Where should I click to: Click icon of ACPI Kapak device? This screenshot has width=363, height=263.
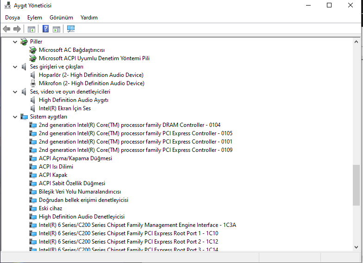(x=33, y=175)
